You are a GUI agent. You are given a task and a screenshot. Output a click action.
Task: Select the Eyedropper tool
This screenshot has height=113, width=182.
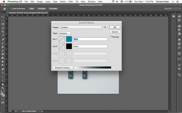(x=3, y=35)
